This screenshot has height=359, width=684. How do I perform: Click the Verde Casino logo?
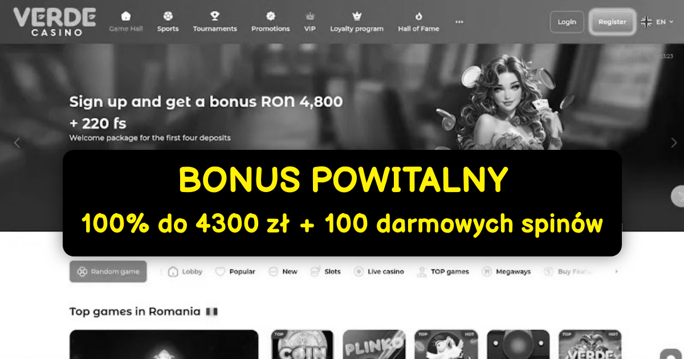(x=55, y=22)
